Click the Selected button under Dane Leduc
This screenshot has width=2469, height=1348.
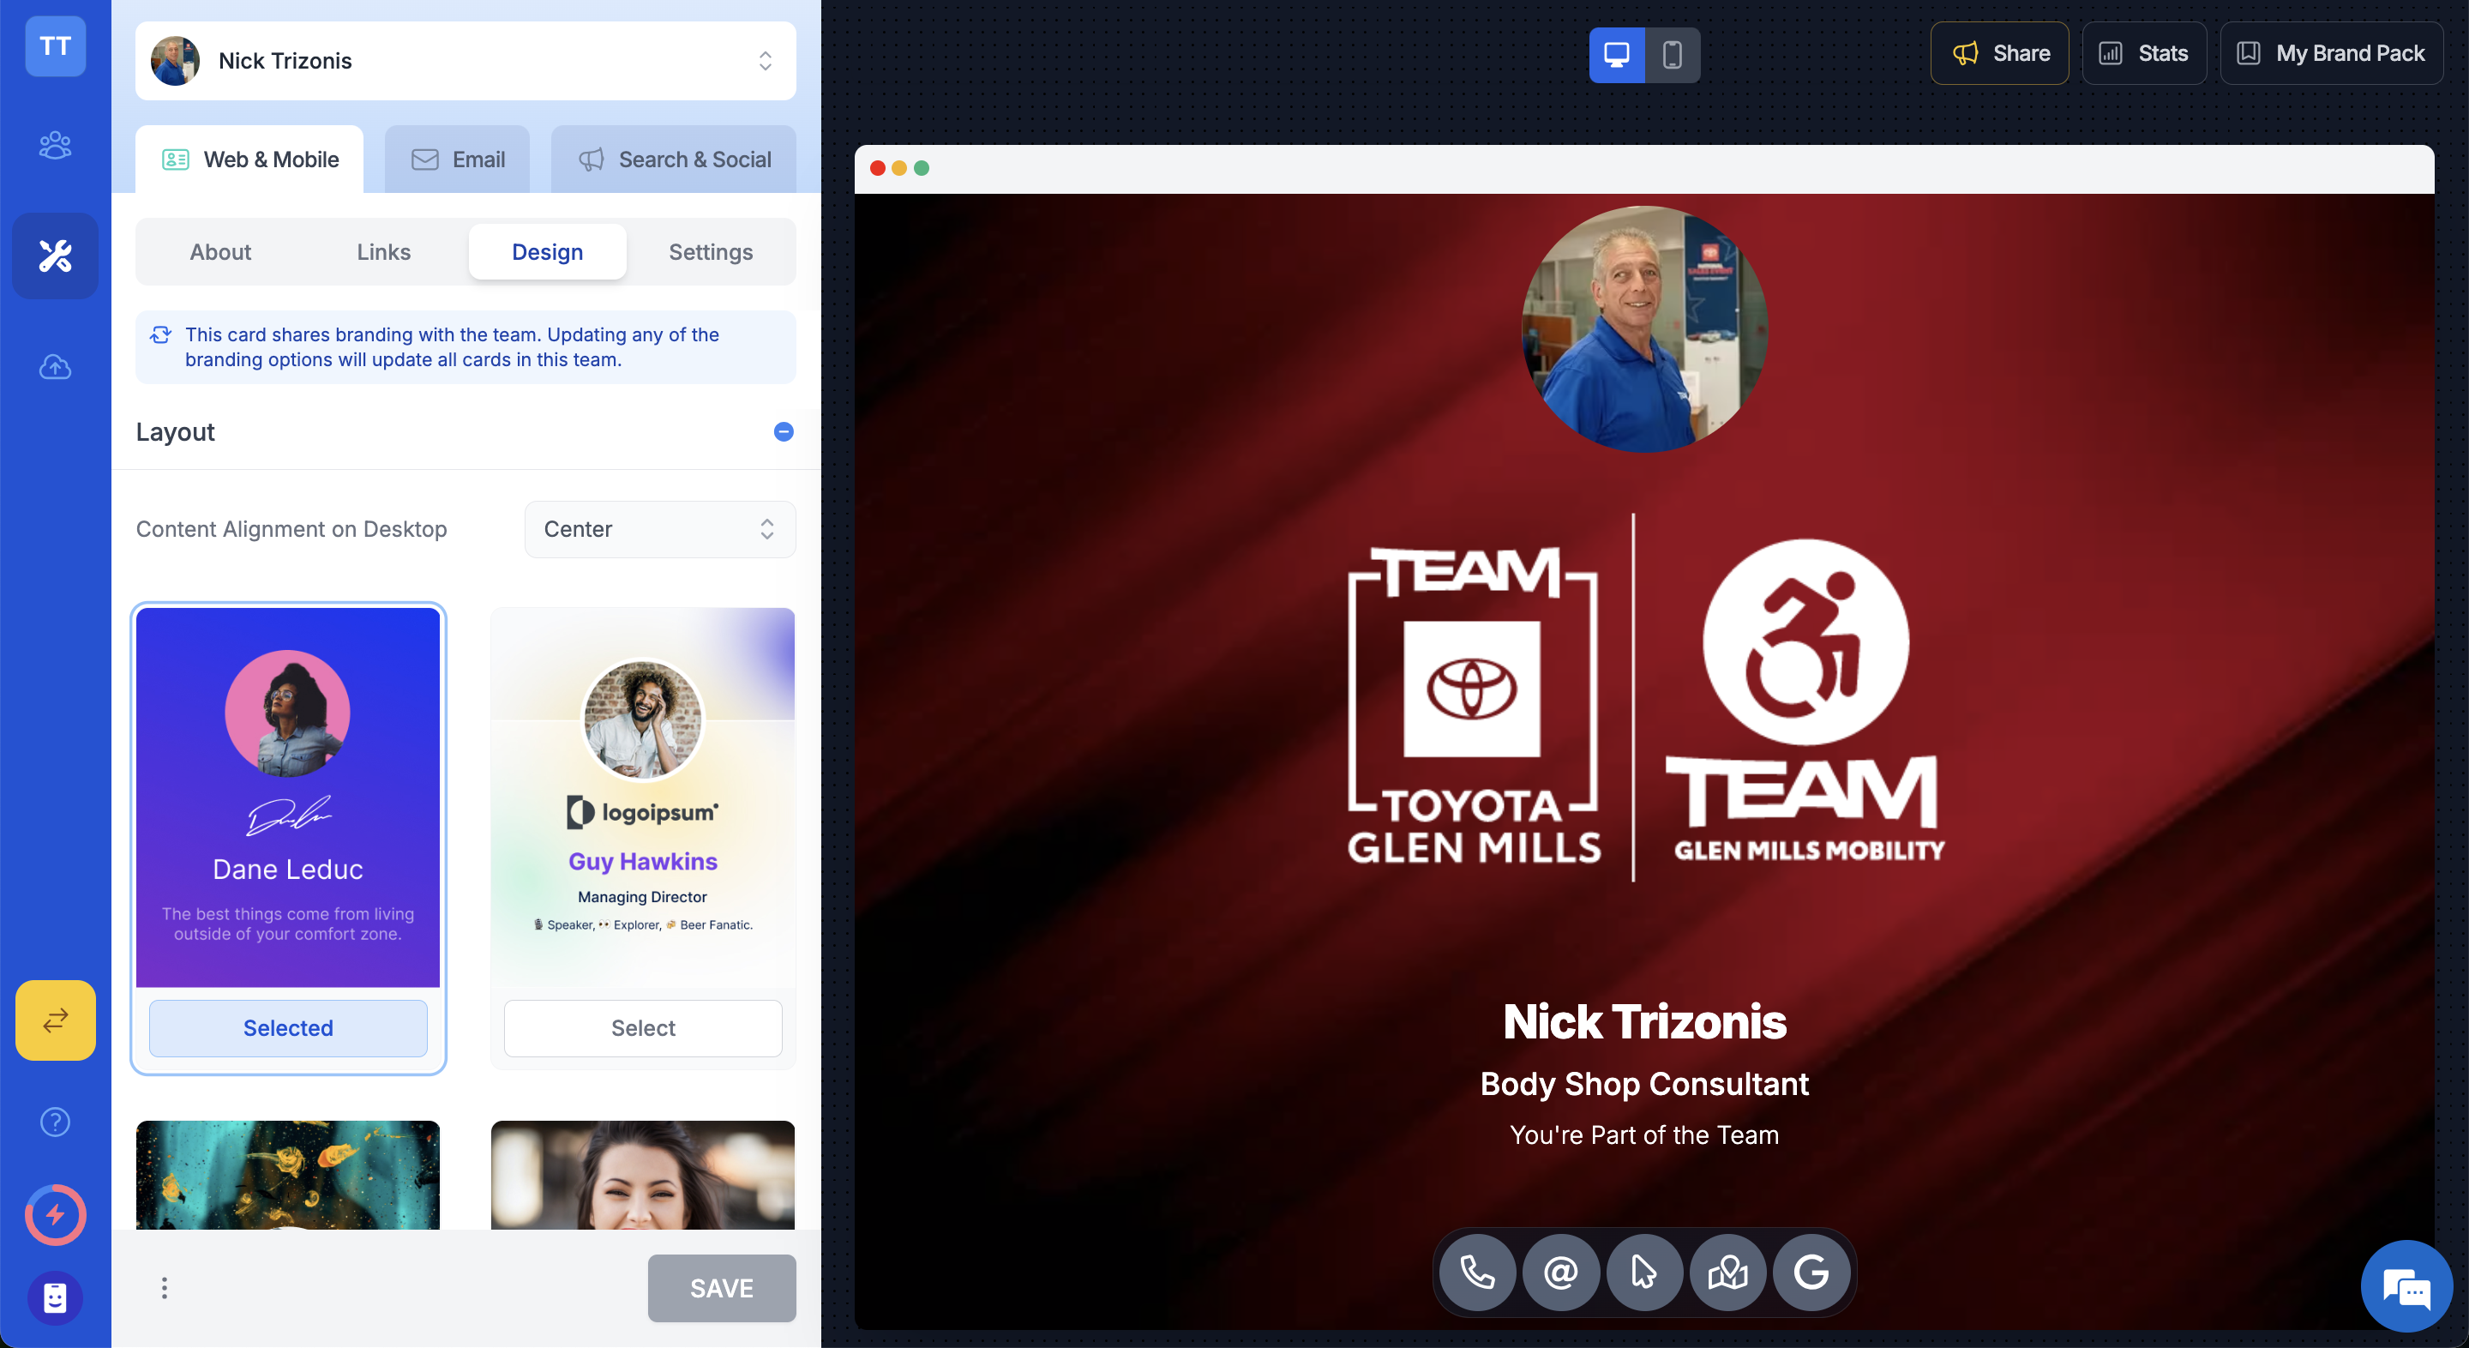coord(287,1028)
